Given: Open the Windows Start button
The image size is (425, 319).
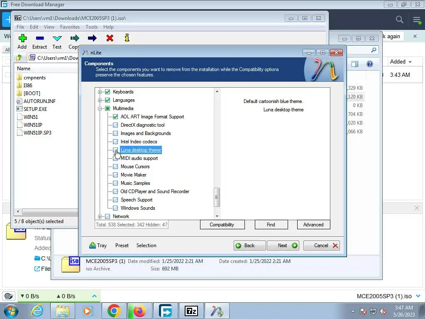Looking at the screenshot, I should pyautogui.click(x=10, y=311).
